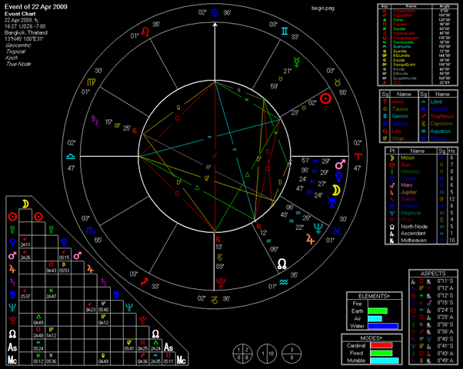This screenshot has height=369, width=463.
Task: Click the white North Node glyph in the wheel
Action: 282,264
